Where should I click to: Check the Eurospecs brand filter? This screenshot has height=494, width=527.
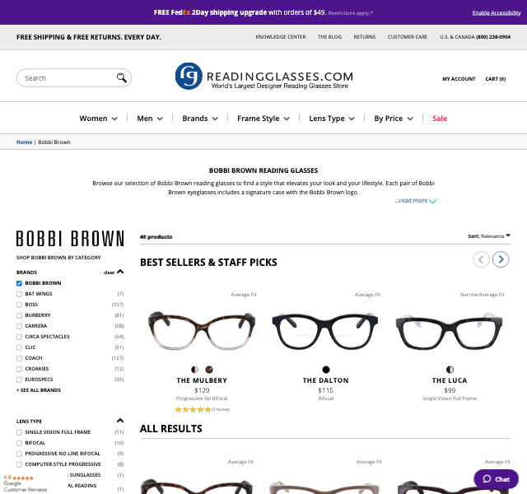click(x=19, y=380)
